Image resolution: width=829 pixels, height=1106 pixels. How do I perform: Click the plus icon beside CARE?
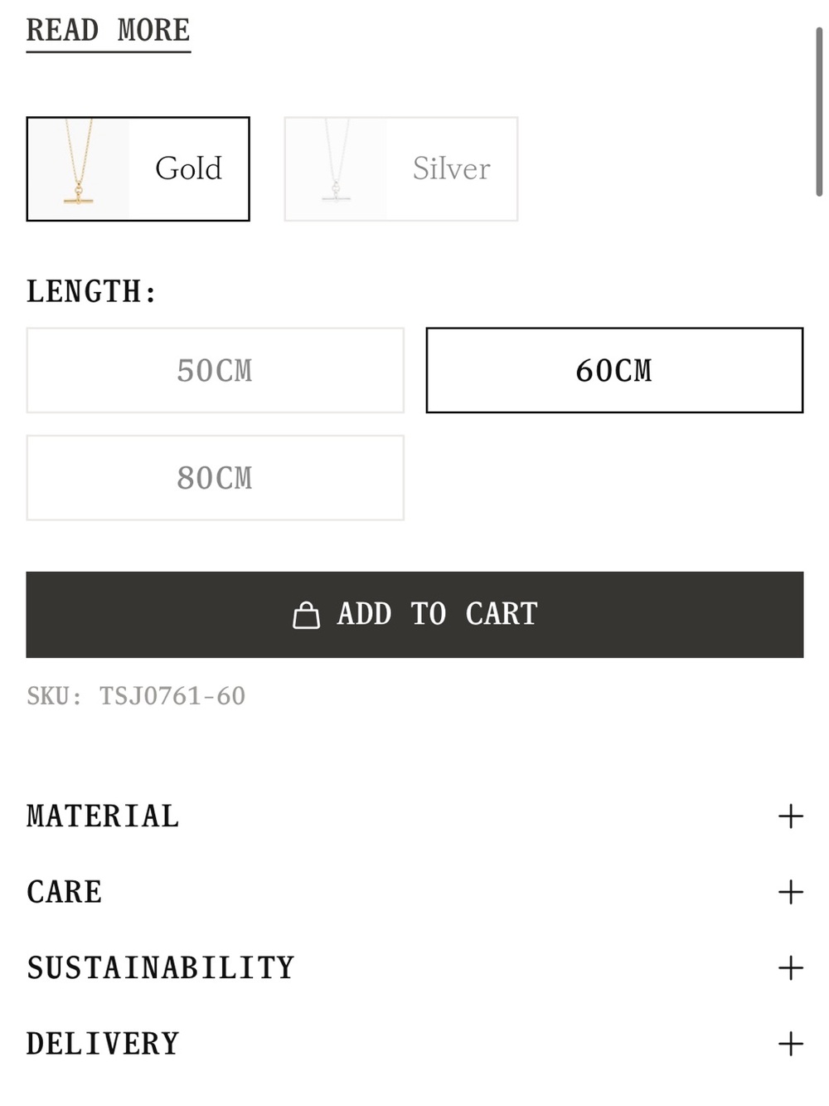click(x=791, y=892)
